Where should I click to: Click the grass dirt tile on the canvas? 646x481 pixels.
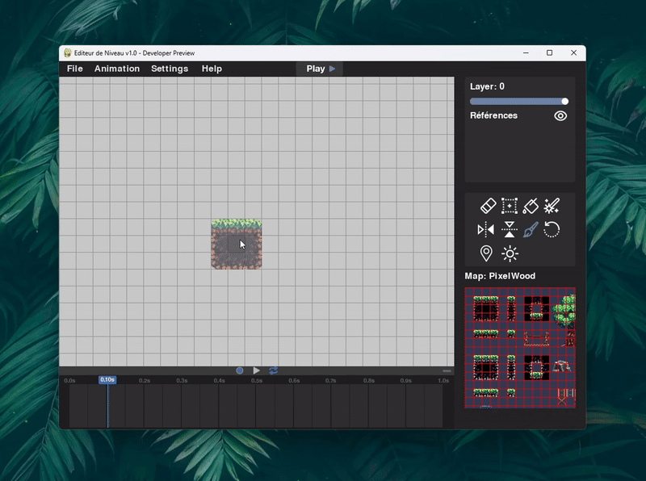pos(237,245)
